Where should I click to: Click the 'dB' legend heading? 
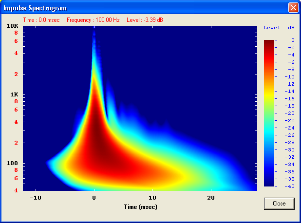(291, 28)
